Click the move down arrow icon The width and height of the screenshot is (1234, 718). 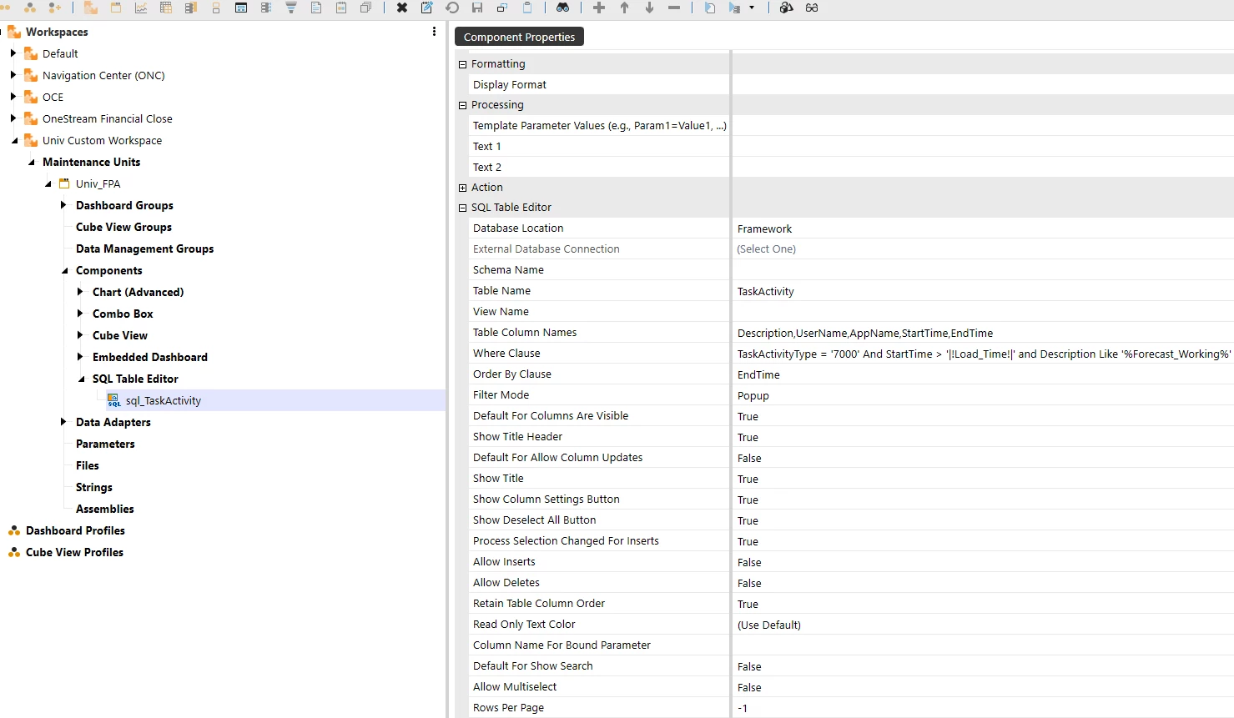(x=649, y=8)
